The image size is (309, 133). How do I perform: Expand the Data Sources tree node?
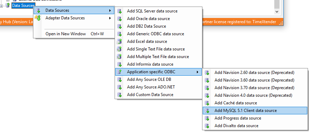tap(1, 6)
